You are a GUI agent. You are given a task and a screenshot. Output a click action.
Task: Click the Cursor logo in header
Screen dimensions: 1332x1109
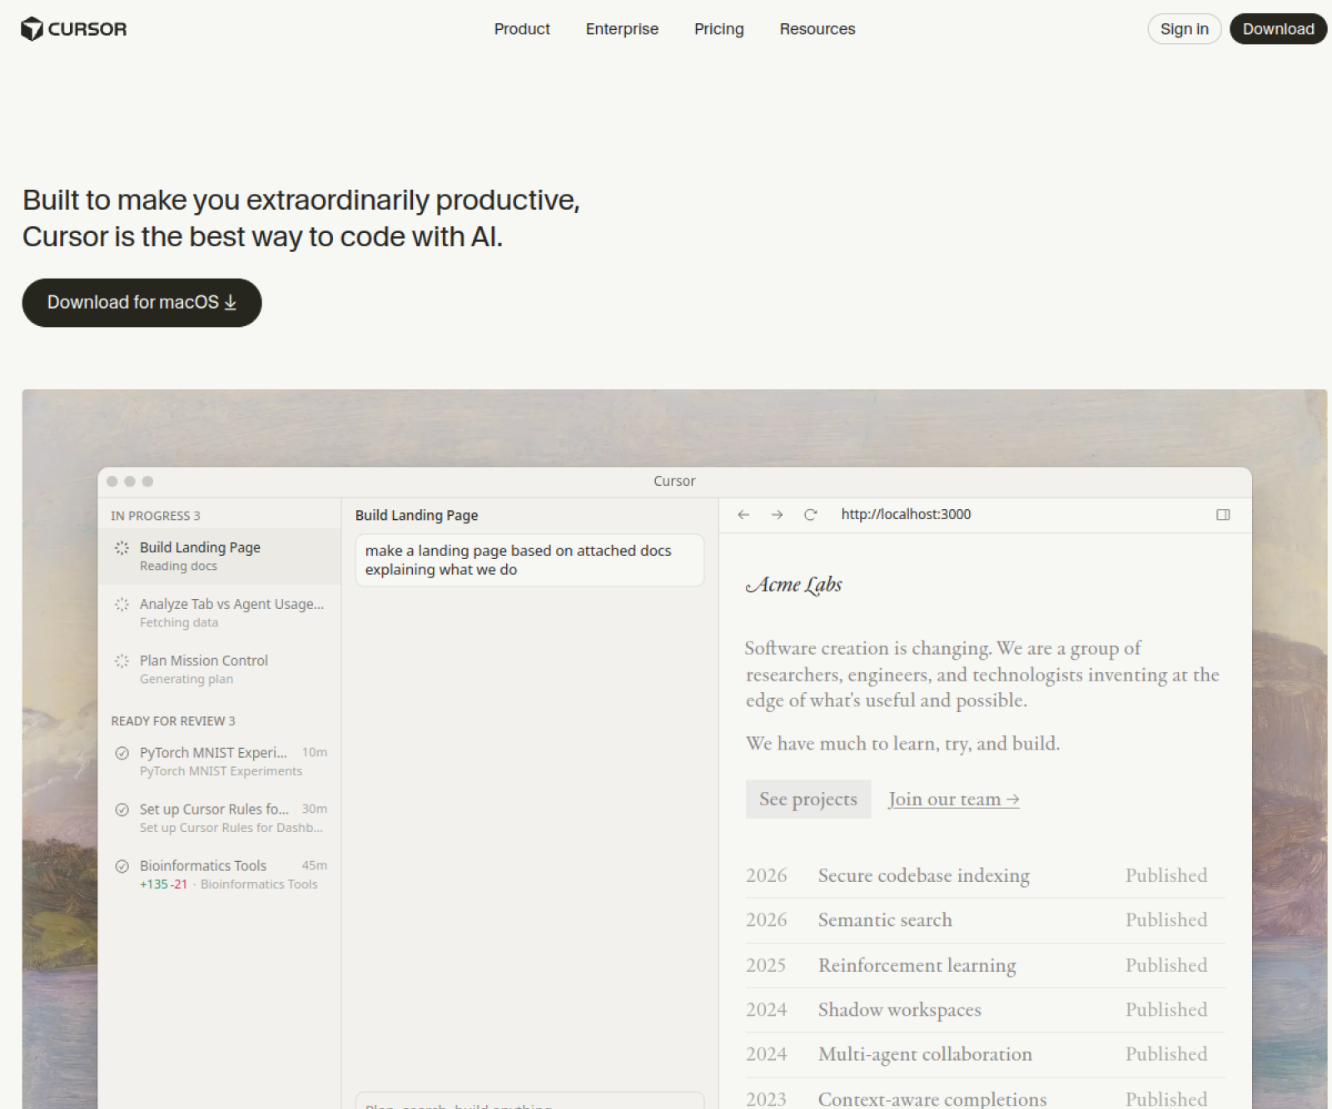[73, 29]
